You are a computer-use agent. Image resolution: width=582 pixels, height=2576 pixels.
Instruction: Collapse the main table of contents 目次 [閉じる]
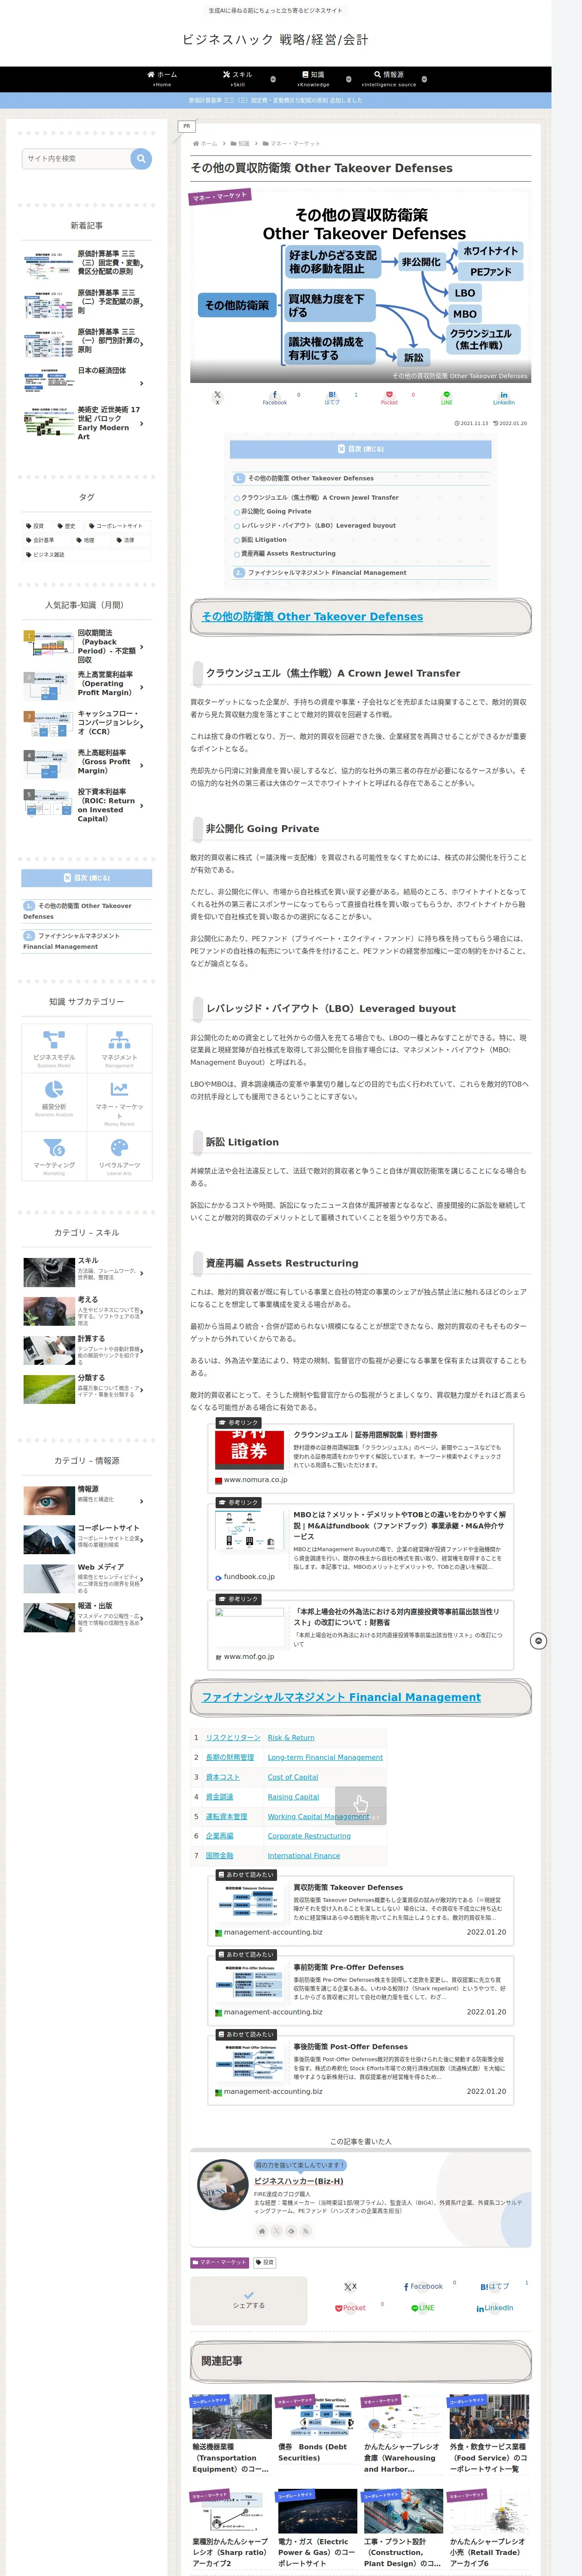360,449
